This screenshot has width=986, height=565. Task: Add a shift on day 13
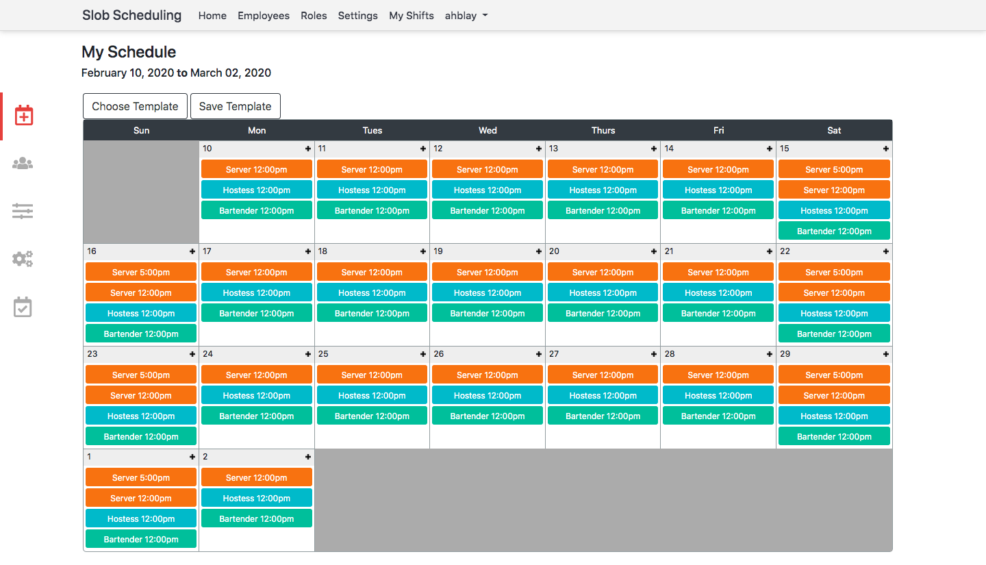coord(654,149)
